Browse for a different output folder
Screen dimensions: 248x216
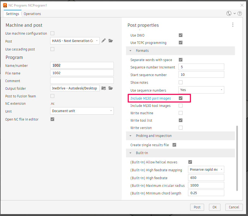click(x=111, y=88)
